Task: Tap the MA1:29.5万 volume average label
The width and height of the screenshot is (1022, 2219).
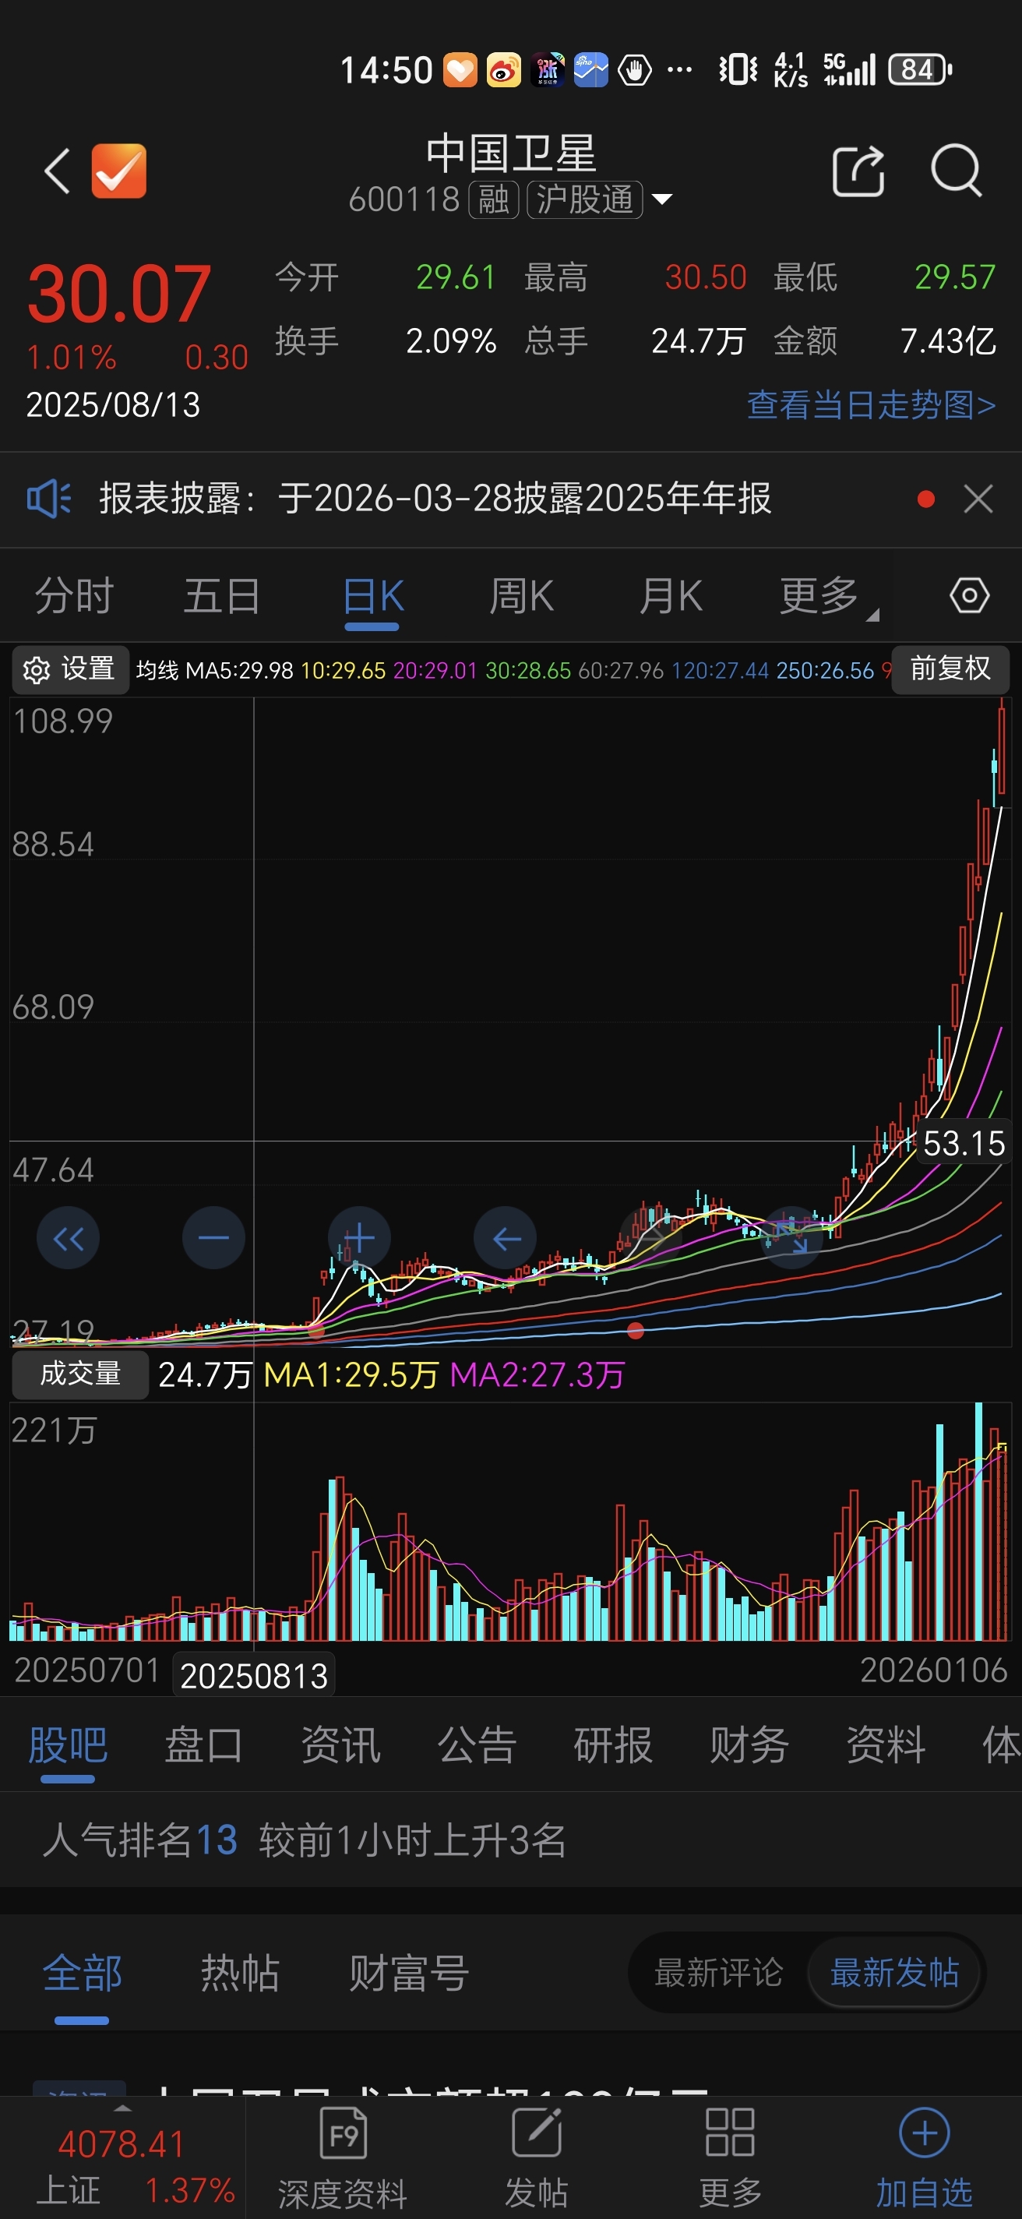Action: click(351, 1375)
